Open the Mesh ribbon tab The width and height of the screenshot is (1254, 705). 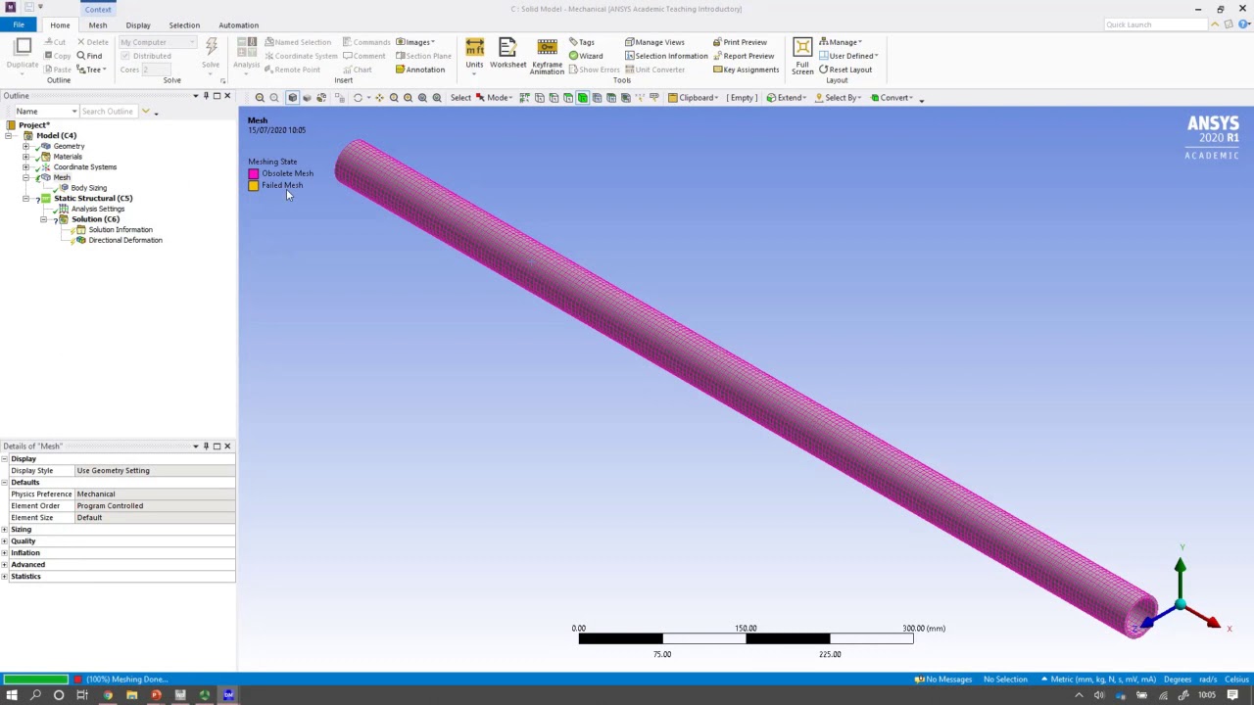98,25
